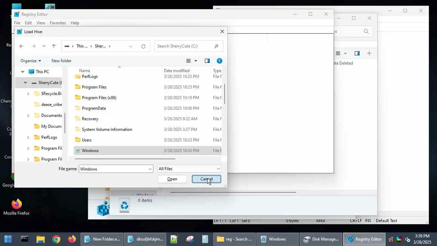The width and height of the screenshot is (437, 246).
Task: Open the recent locations dropdown
Action: 44,46
